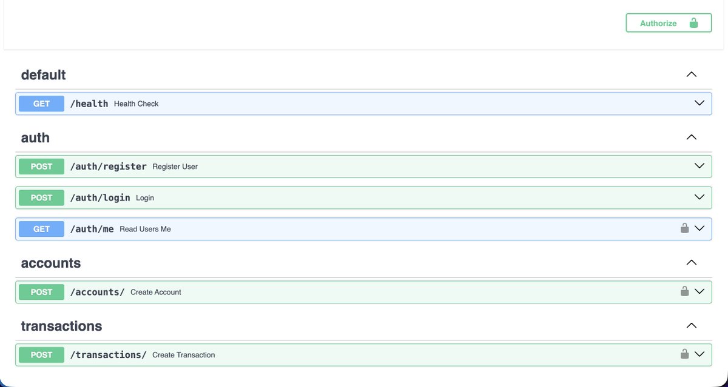The image size is (728, 387).
Task: Click the 'default' tag heading
Action: 43,75
